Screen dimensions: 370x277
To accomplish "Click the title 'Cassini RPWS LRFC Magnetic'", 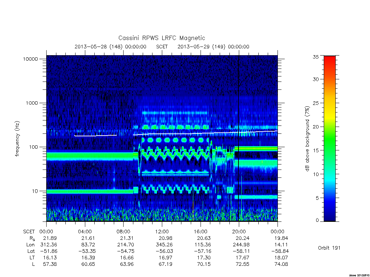I will tap(162, 38).
